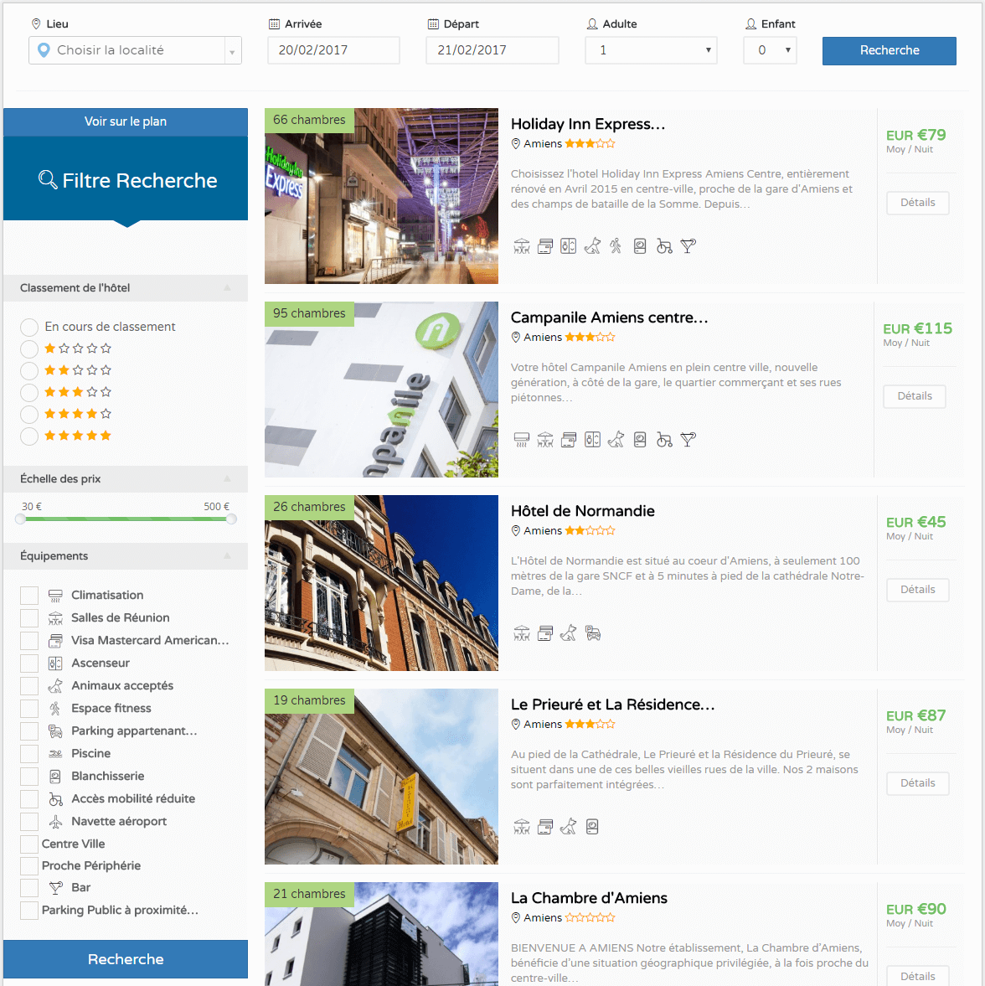Check the Climatisation checkbox
Viewport: 985px width, 986px height.
coord(29,596)
